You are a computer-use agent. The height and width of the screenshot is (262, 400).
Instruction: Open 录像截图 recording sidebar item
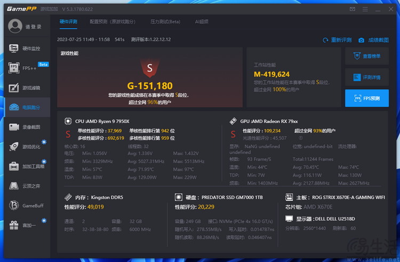[x=27, y=127]
